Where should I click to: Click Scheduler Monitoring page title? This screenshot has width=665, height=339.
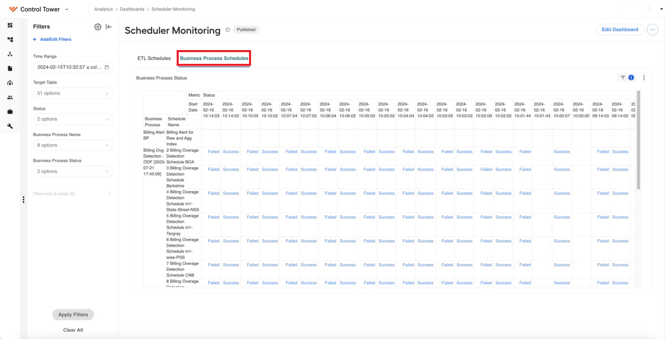[173, 30]
